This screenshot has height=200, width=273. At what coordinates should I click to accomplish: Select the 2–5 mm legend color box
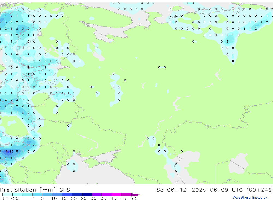(x=37, y=195)
